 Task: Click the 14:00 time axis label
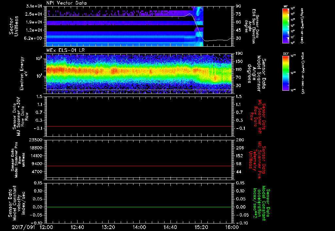click(139, 227)
